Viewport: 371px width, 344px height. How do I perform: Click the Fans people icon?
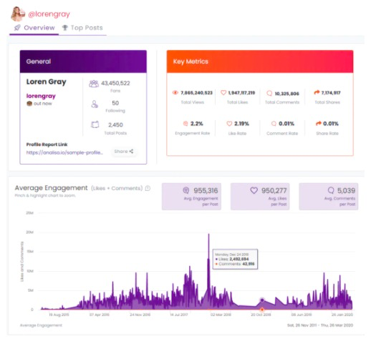click(x=94, y=84)
